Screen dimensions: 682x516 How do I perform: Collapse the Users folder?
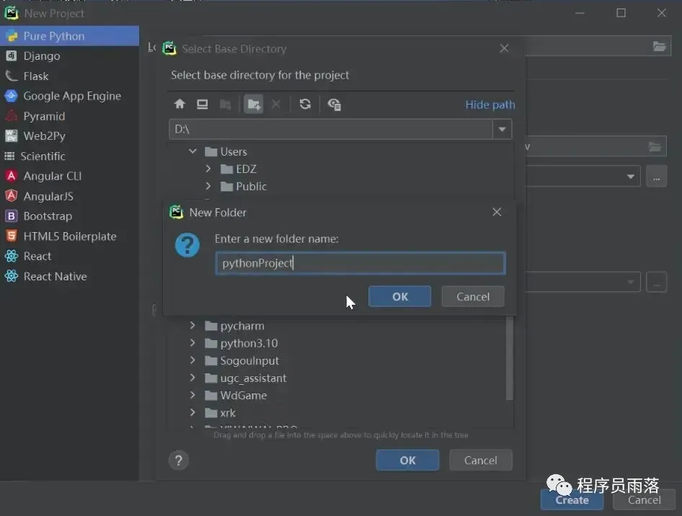192,151
